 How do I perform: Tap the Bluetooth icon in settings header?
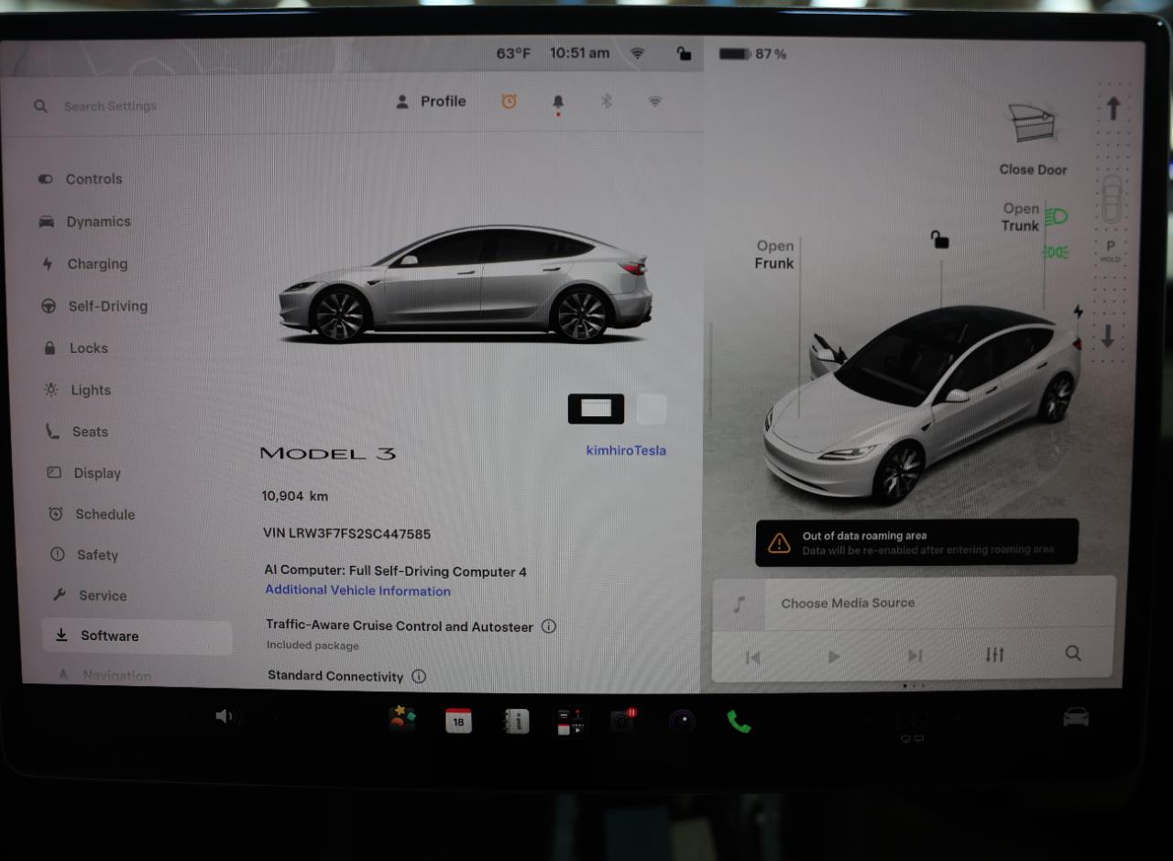(606, 102)
